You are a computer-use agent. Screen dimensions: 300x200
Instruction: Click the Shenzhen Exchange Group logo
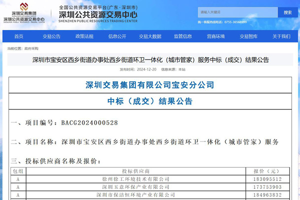(23, 14)
